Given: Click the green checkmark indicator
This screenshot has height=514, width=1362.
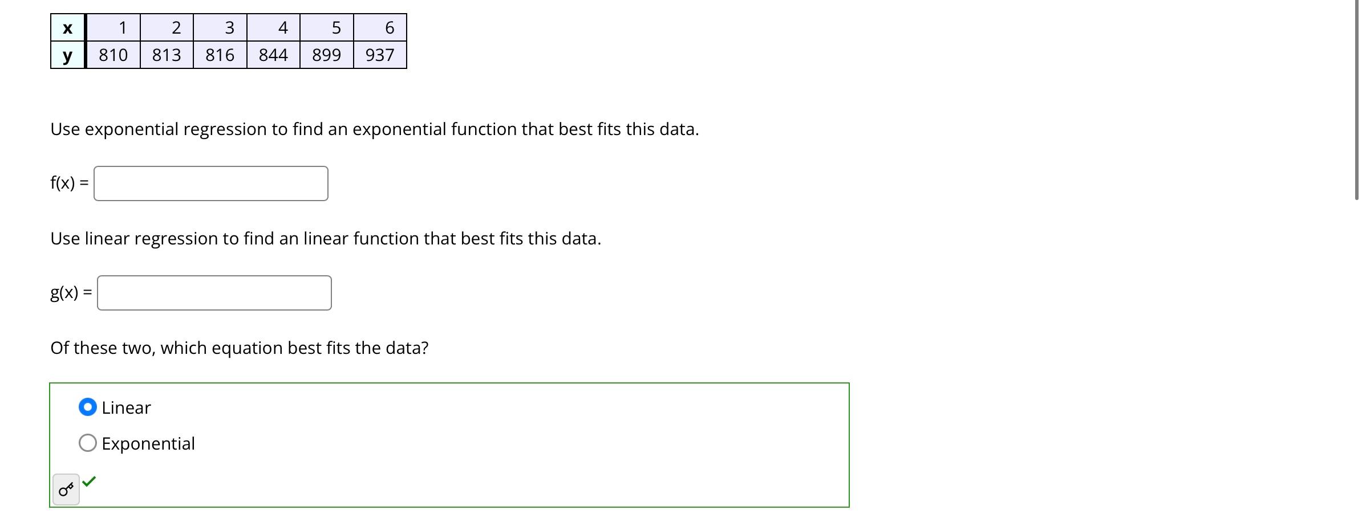Looking at the screenshot, I should pos(88,483).
